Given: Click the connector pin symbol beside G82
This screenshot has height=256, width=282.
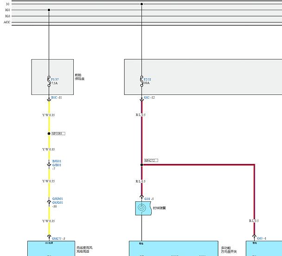Looking at the screenshot, I should pos(142,99).
